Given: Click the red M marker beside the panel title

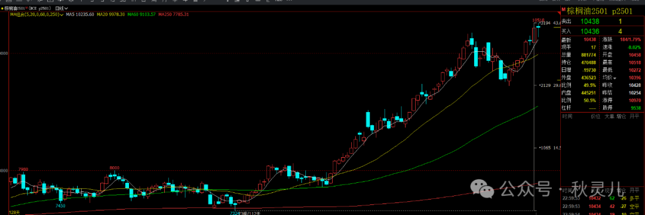Looking at the screenshot, I should point(564,10).
